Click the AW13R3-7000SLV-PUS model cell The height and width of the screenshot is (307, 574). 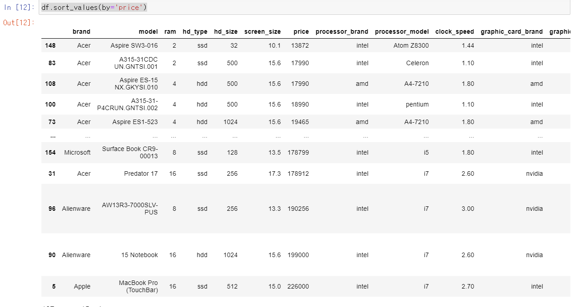pyautogui.click(x=130, y=209)
